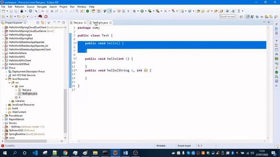The width and height of the screenshot is (280, 157).
Task: Close the Test.java editor tab
Action: point(85,23)
